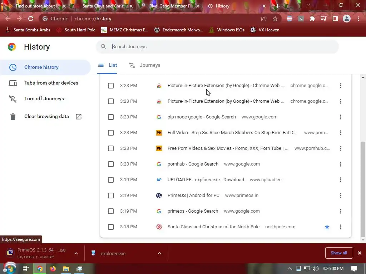Open the external link icon beside Clear browsing data

point(79,117)
